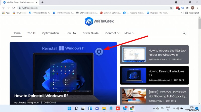The height and width of the screenshot is (112, 201).
Task: Open the CJ Deep Link Generator bookmark
Action: click(87, 13)
